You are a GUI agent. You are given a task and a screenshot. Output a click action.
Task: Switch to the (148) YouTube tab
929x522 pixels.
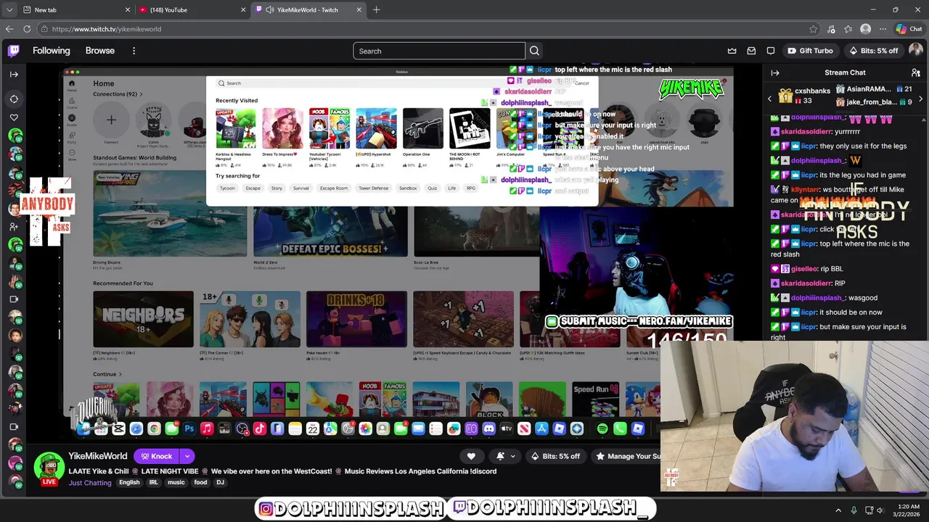click(x=192, y=9)
